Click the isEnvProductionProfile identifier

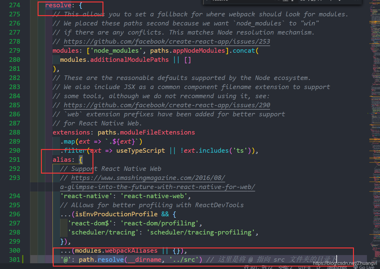[x=116, y=214]
